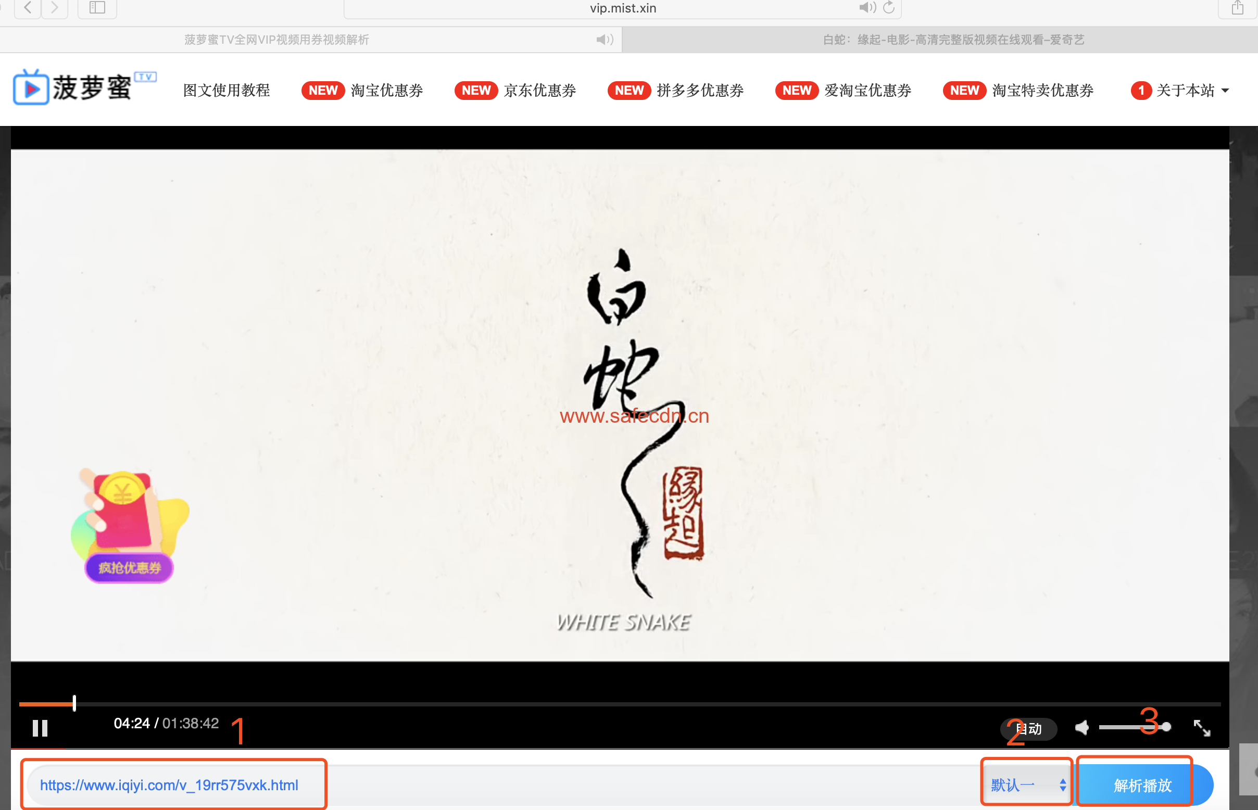Open 淘宝优惠券 menu item
This screenshot has width=1258, height=810.
coord(362,90)
